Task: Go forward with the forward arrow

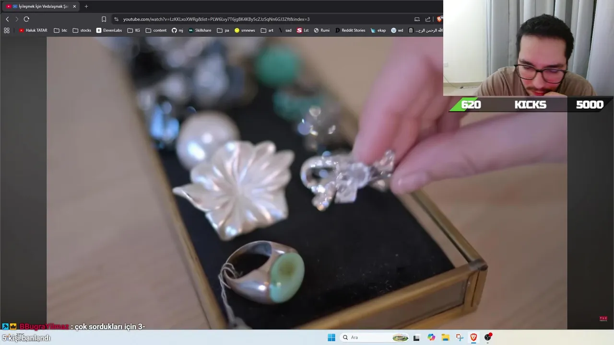Action: pos(17,19)
